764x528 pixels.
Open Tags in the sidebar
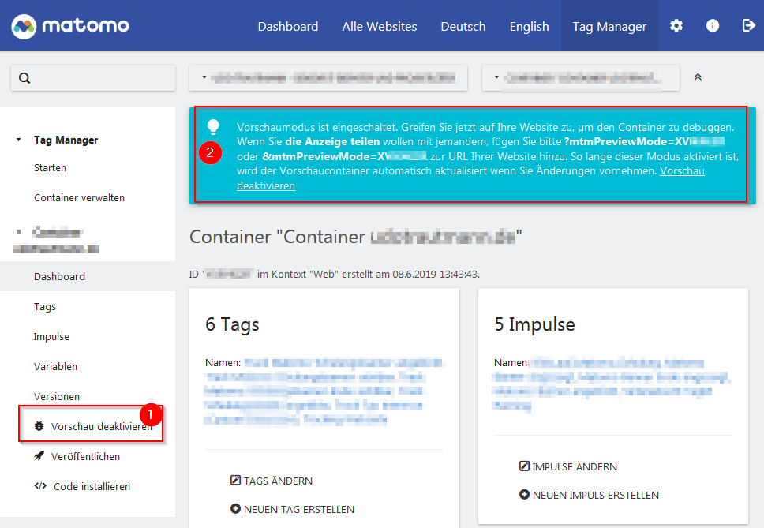pos(45,306)
